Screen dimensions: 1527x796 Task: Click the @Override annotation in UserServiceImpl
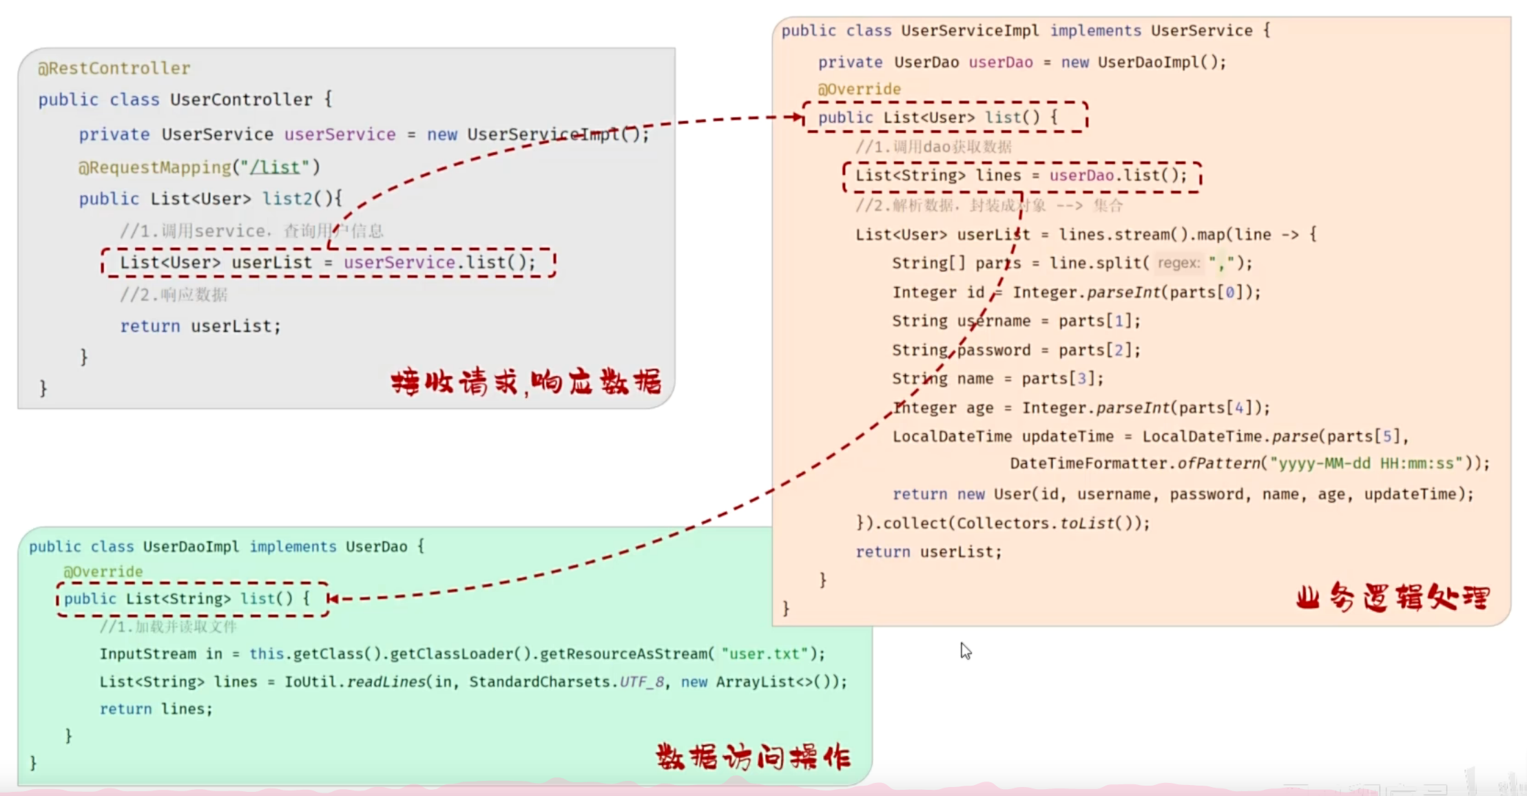859,89
